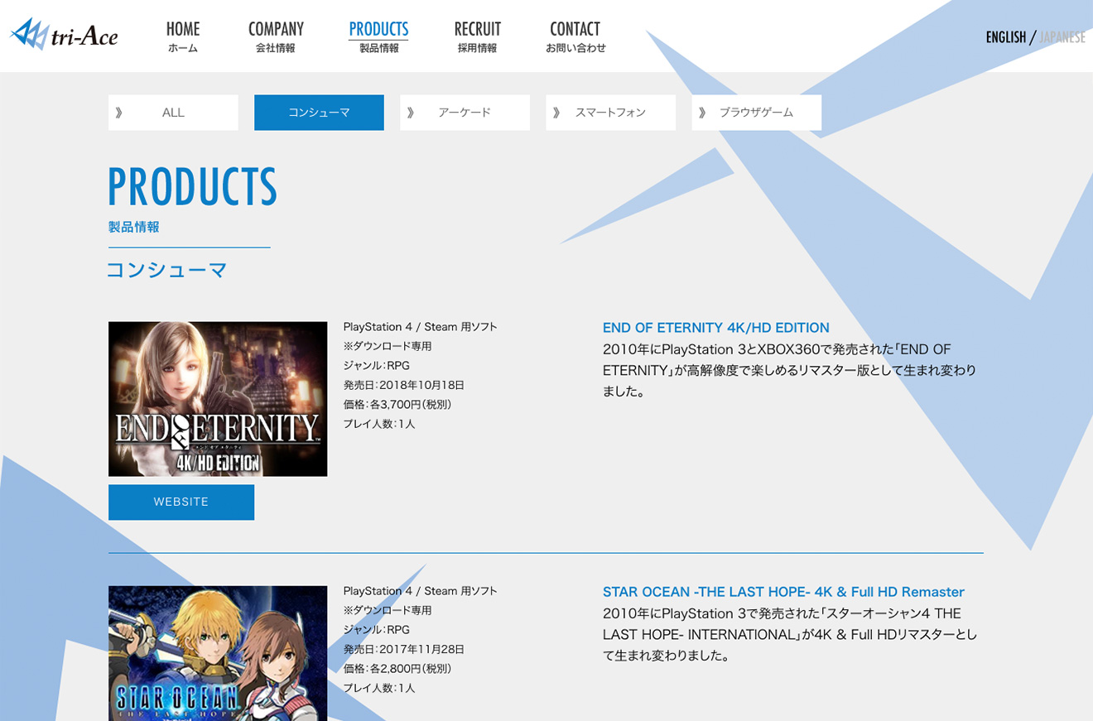The image size is (1093, 721).
Task: Click the End of Eternity description paragraph
Action: click(790, 370)
